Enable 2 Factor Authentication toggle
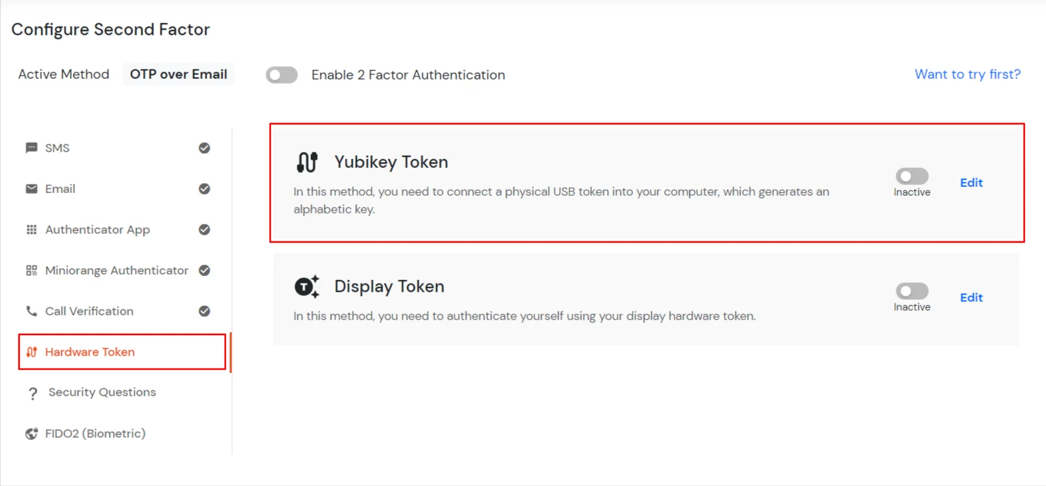The image size is (1046, 486). click(282, 75)
